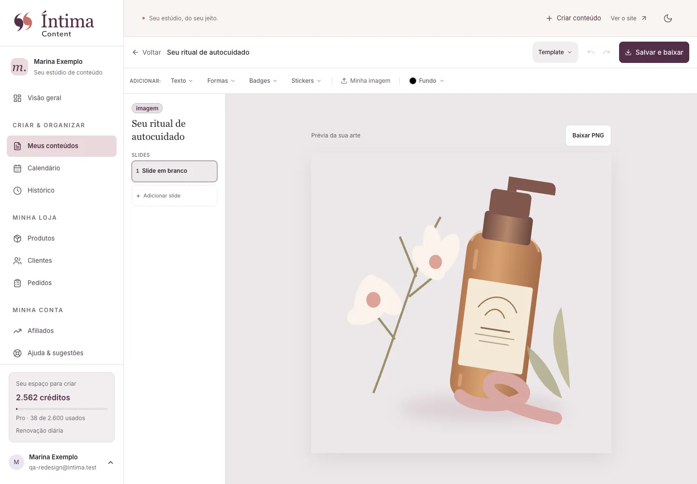Open the Badges dropdown
Image resolution: width=697 pixels, height=484 pixels.
coord(263,81)
